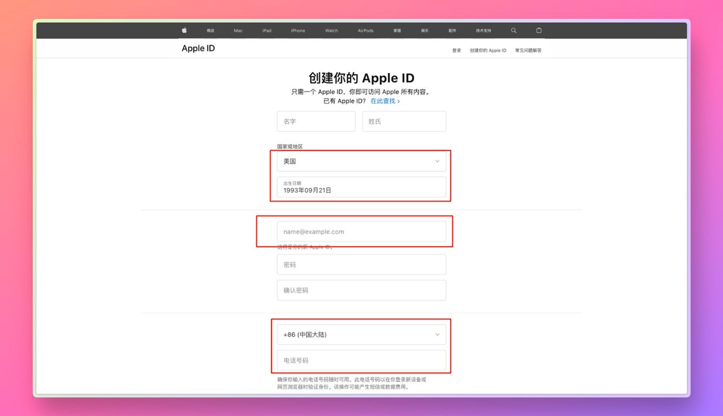Click the 在此查找 link
723x416 pixels.
tap(385, 101)
